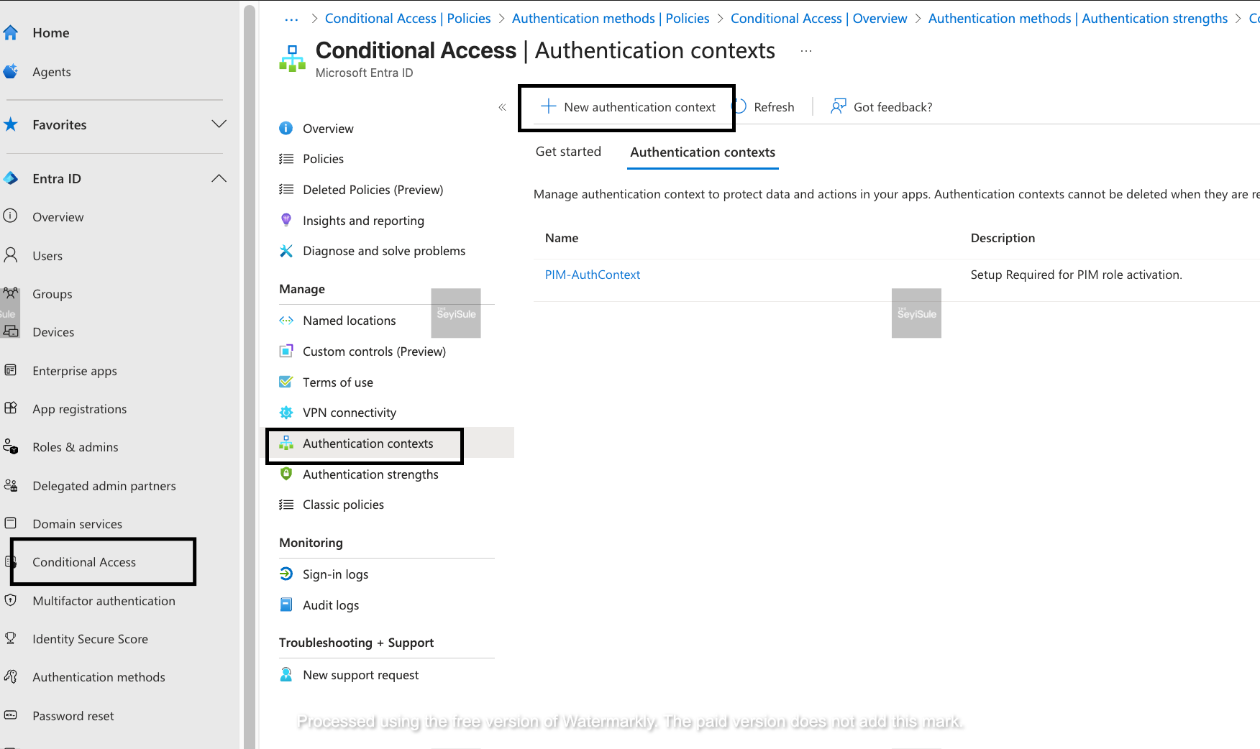Click the Favorites star icon
The height and width of the screenshot is (749, 1260).
(10, 124)
